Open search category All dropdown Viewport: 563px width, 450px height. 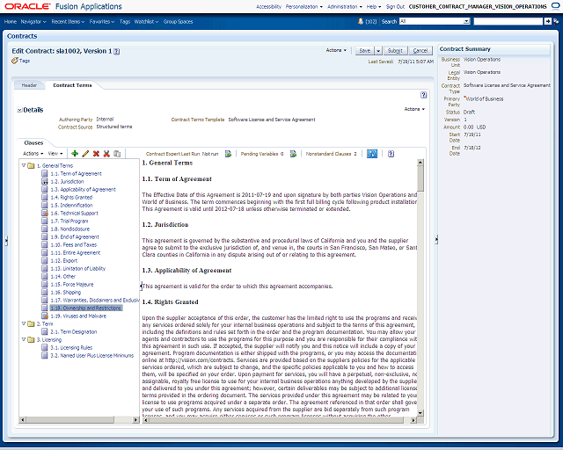(466, 21)
